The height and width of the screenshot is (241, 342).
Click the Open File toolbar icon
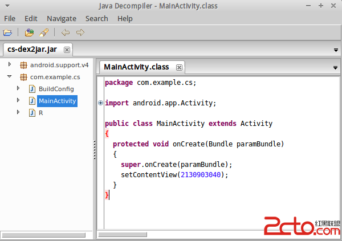(7, 32)
